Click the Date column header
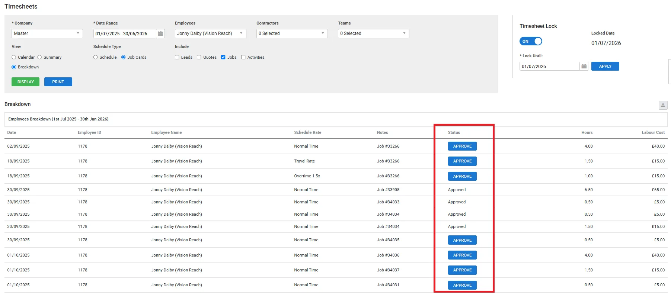 click(x=12, y=132)
